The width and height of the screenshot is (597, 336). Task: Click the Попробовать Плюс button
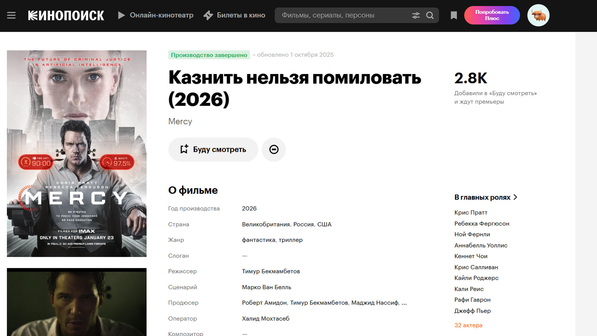point(492,15)
